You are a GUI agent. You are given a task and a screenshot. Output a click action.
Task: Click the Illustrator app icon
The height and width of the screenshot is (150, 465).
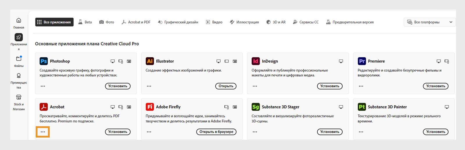tap(150, 61)
